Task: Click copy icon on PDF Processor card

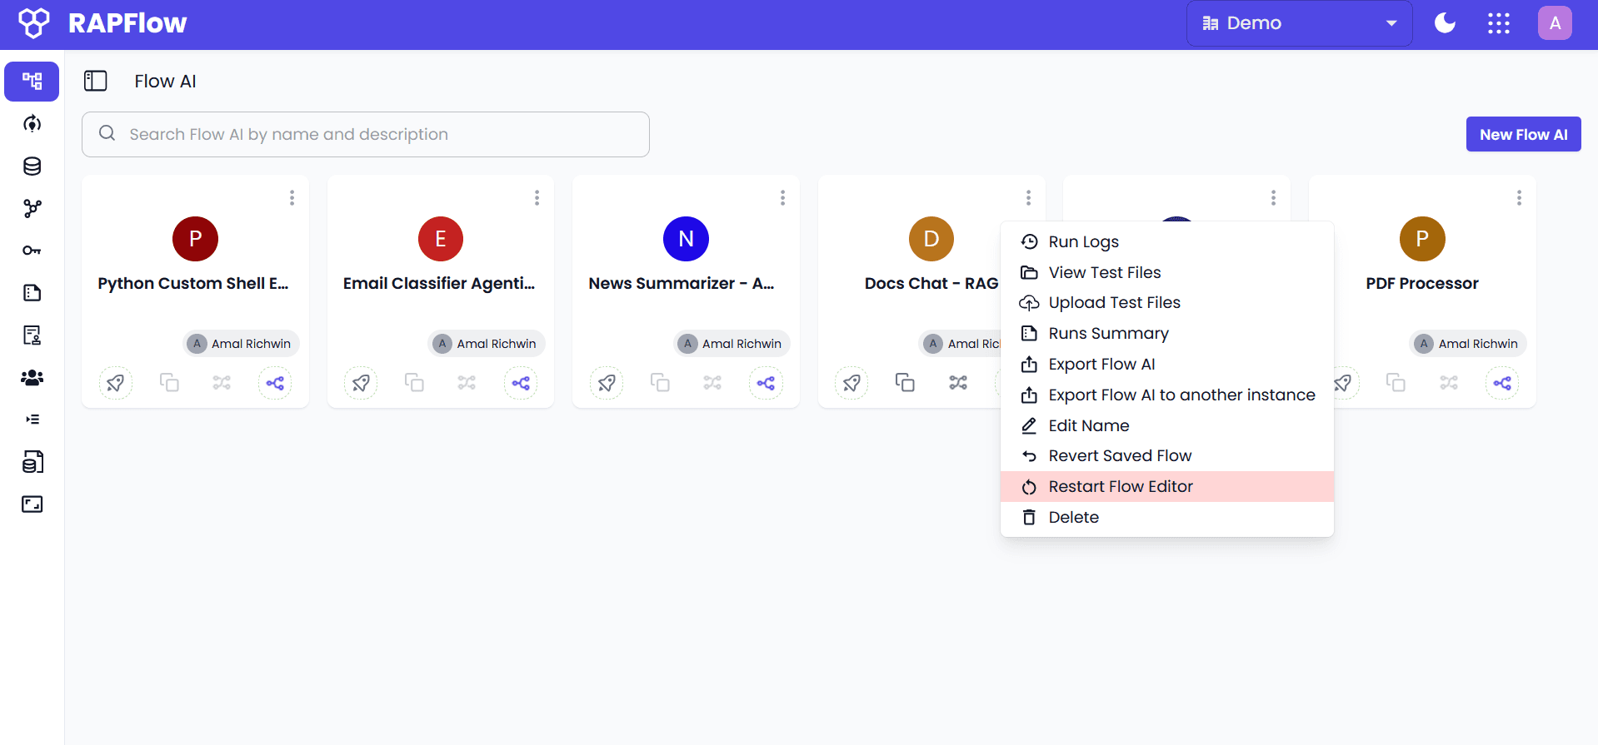Action: [1396, 382]
